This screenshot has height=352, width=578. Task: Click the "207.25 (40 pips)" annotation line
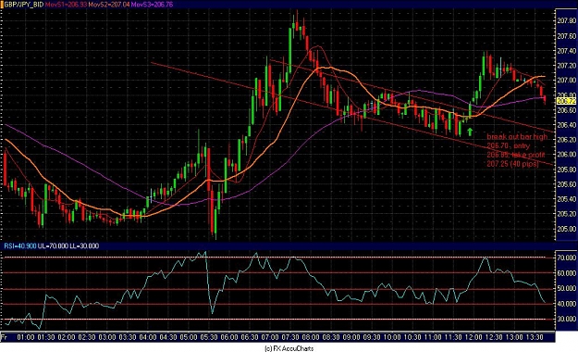coord(512,164)
